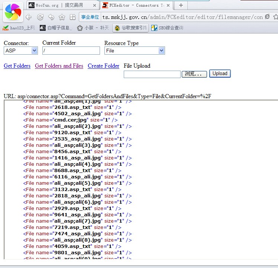
Task: Open the grid apps icon in toolbar
Action: 72,17
